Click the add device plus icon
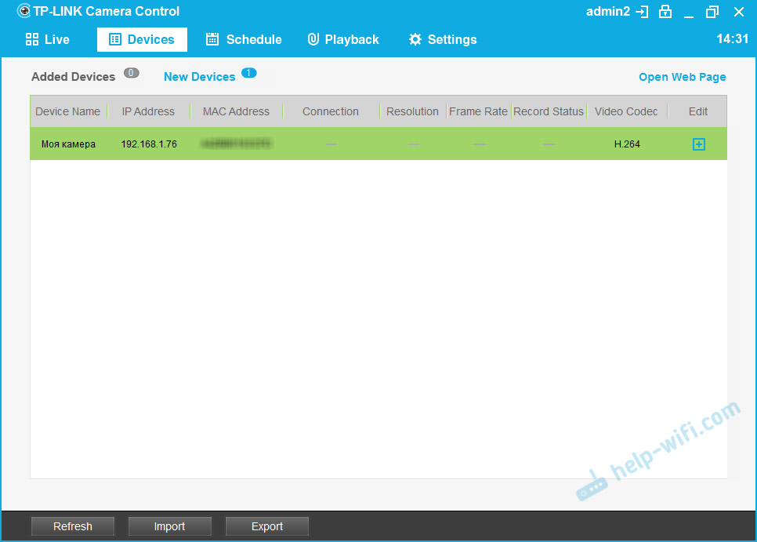Viewport: 757px width, 542px height. tap(698, 144)
